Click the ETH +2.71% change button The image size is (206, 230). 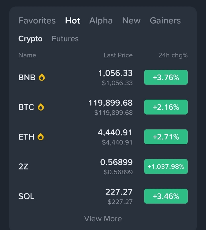pyautogui.click(x=166, y=137)
